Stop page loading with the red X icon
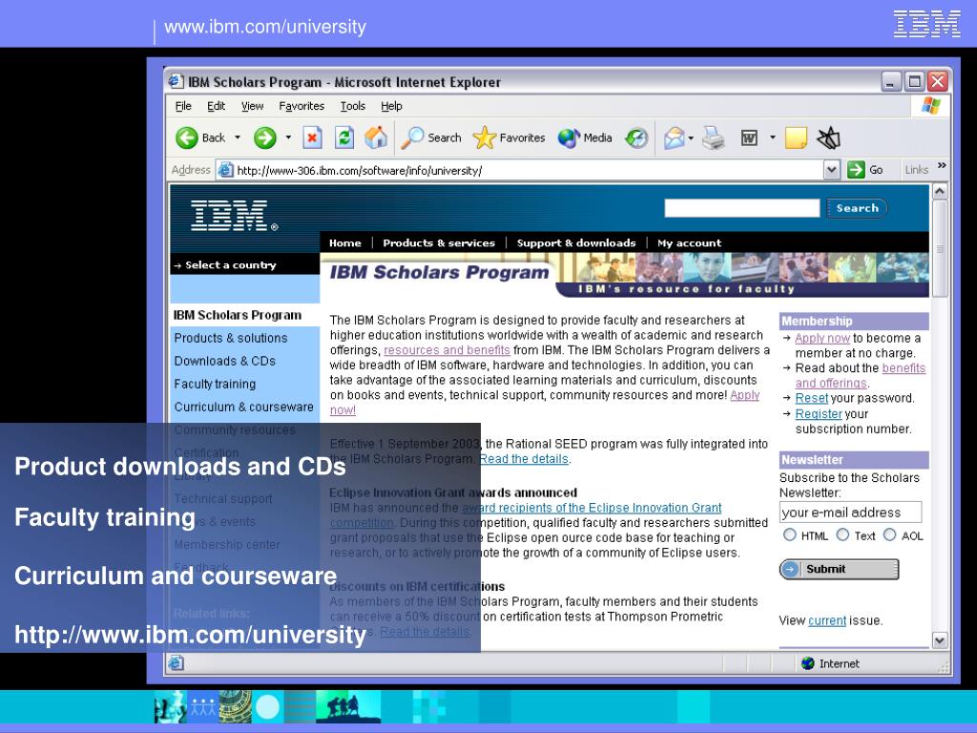The height and width of the screenshot is (733, 977). (x=312, y=137)
